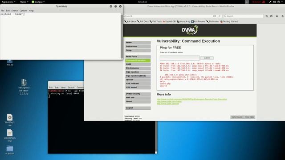Open DVWA Security settings page
This screenshot has height=160, width=285.
[138, 94]
